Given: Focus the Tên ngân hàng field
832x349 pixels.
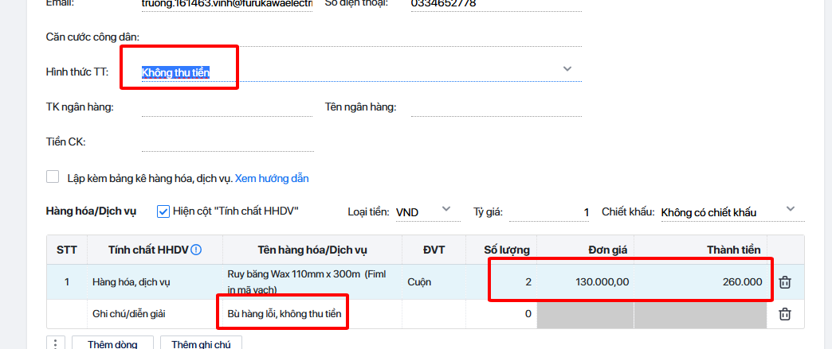Looking at the screenshot, I should click(x=496, y=107).
